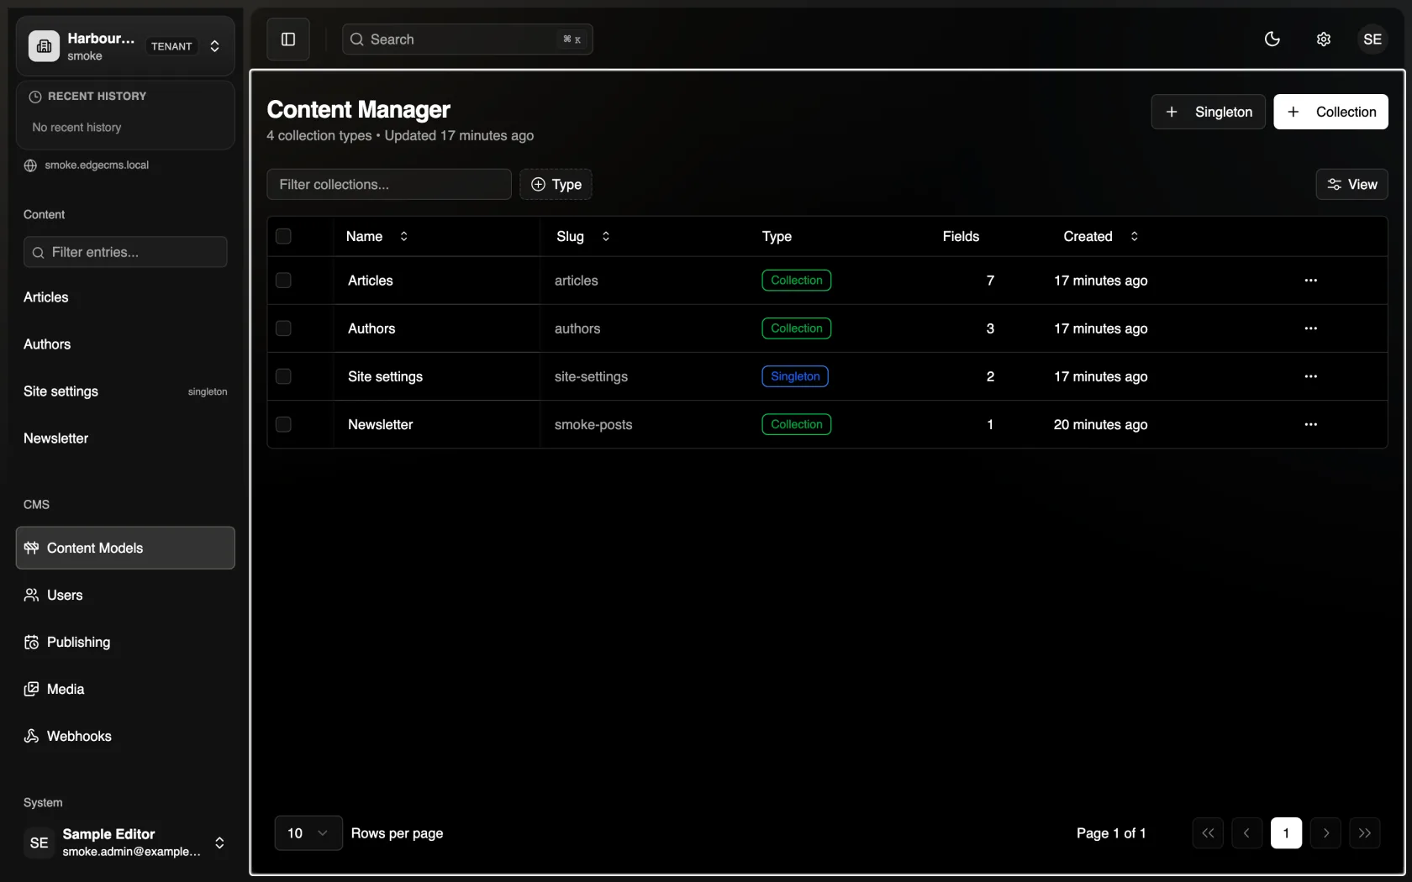The width and height of the screenshot is (1412, 882).
Task: Open Content Models in sidebar
Action: 125,548
